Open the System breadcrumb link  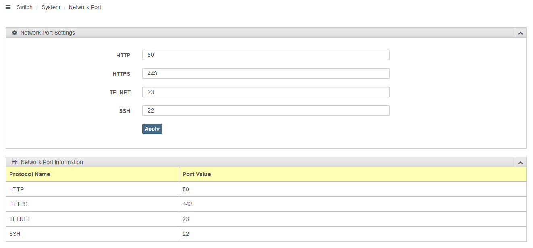point(51,7)
